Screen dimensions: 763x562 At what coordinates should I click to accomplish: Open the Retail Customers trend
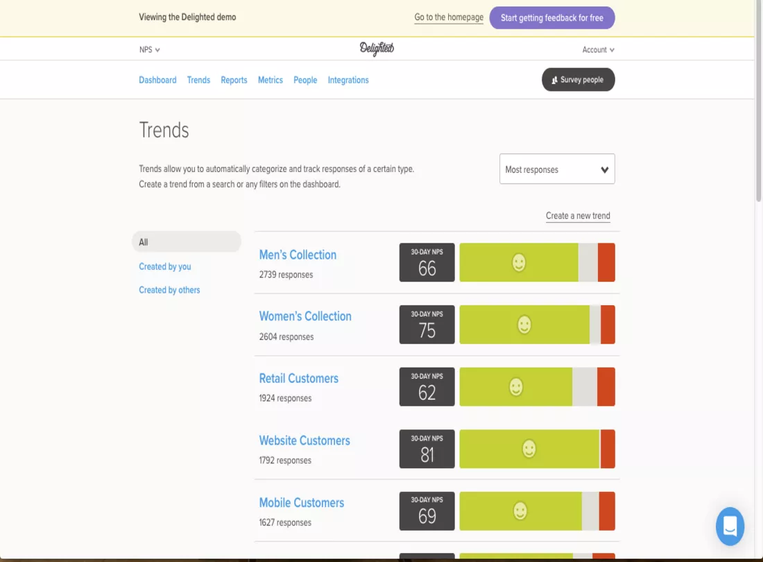pyautogui.click(x=299, y=379)
